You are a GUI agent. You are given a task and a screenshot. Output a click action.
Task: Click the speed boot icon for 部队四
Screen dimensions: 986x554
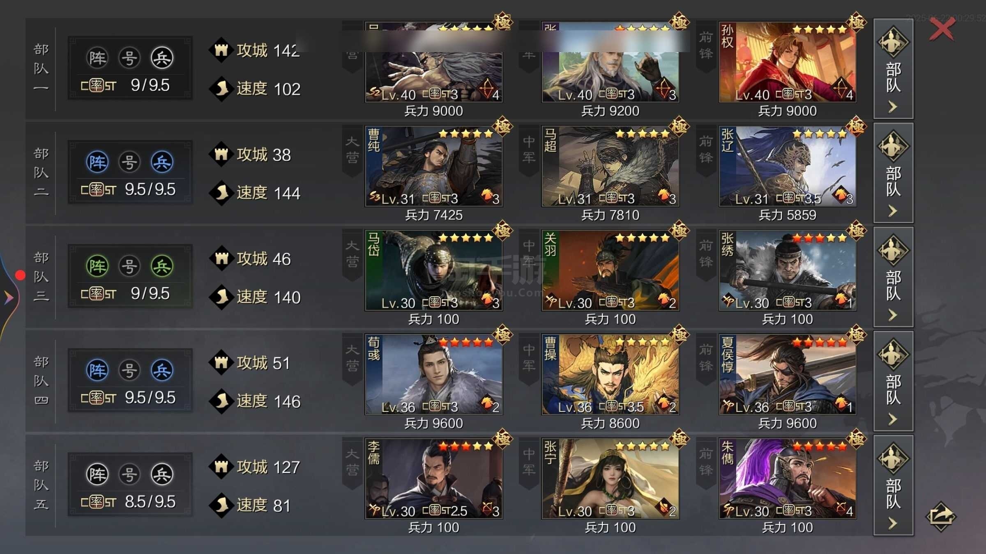tap(221, 401)
